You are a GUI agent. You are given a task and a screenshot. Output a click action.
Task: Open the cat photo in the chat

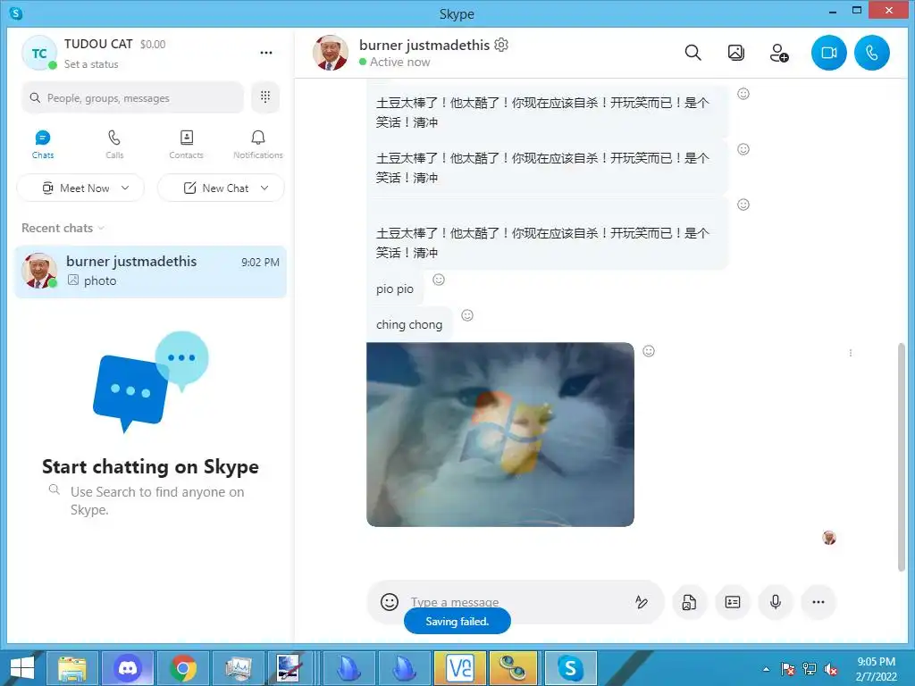click(x=500, y=435)
